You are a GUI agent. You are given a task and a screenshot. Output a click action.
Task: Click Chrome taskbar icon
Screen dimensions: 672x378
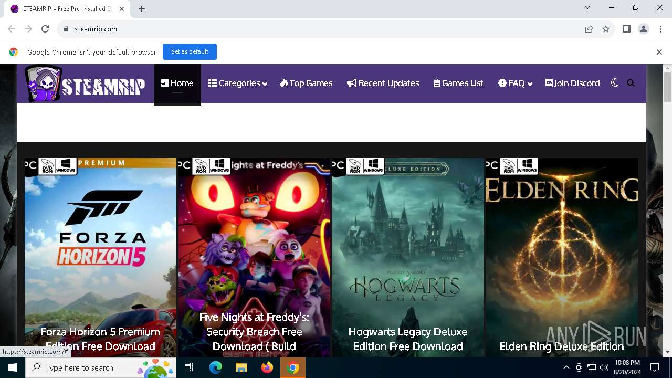[293, 367]
